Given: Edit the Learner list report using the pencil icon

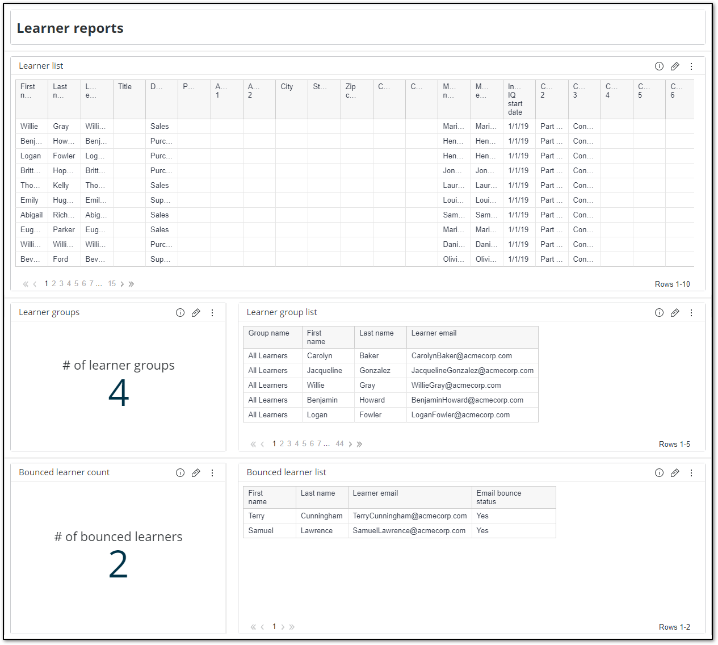Looking at the screenshot, I should (x=675, y=66).
